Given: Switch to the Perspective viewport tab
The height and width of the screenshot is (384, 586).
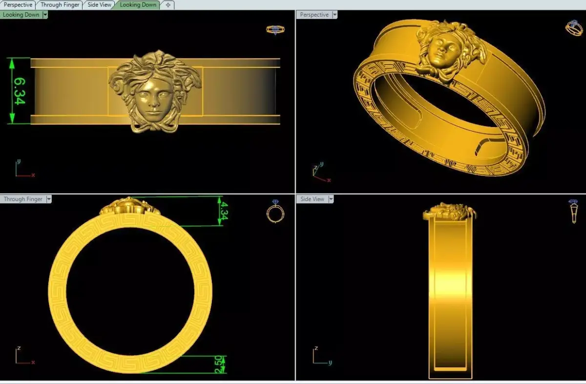Looking at the screenshot, I should 18,5.
